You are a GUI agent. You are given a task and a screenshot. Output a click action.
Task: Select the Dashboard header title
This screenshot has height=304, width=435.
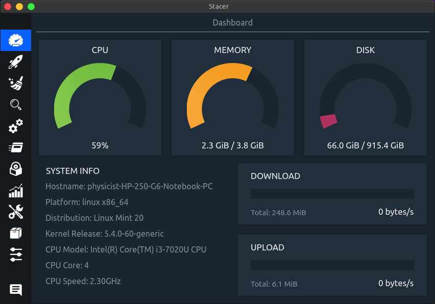[x=233, y=22]
